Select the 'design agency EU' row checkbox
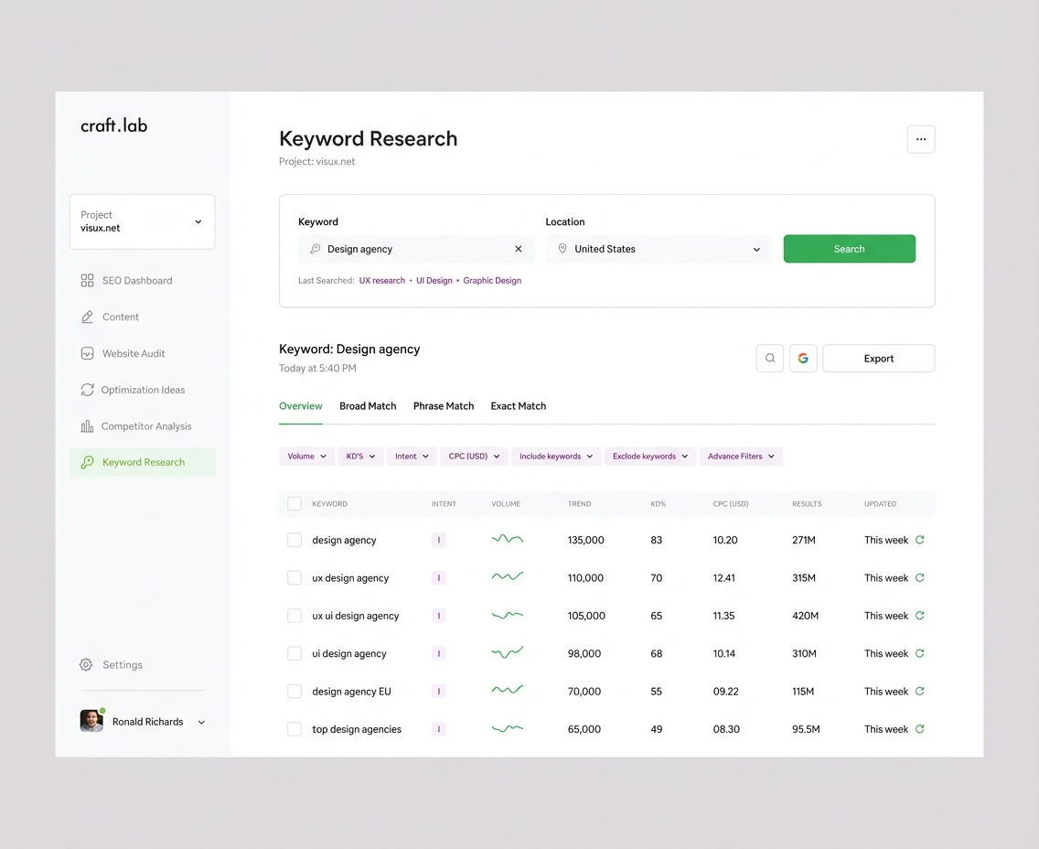Screen dimensions: 1039x849 pyautogui.click(x=295, y=692)
